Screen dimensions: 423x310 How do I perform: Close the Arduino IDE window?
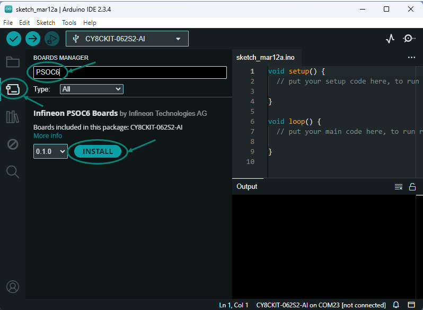coord(411,9)
